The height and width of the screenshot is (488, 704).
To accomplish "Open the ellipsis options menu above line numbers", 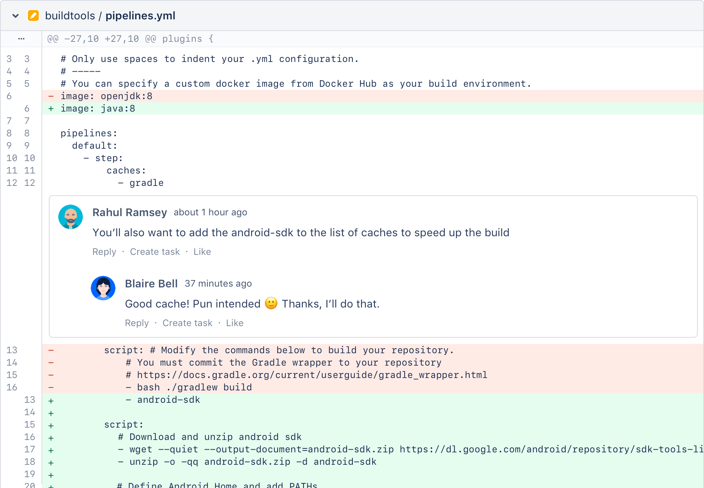I will [x=21, y=39].
